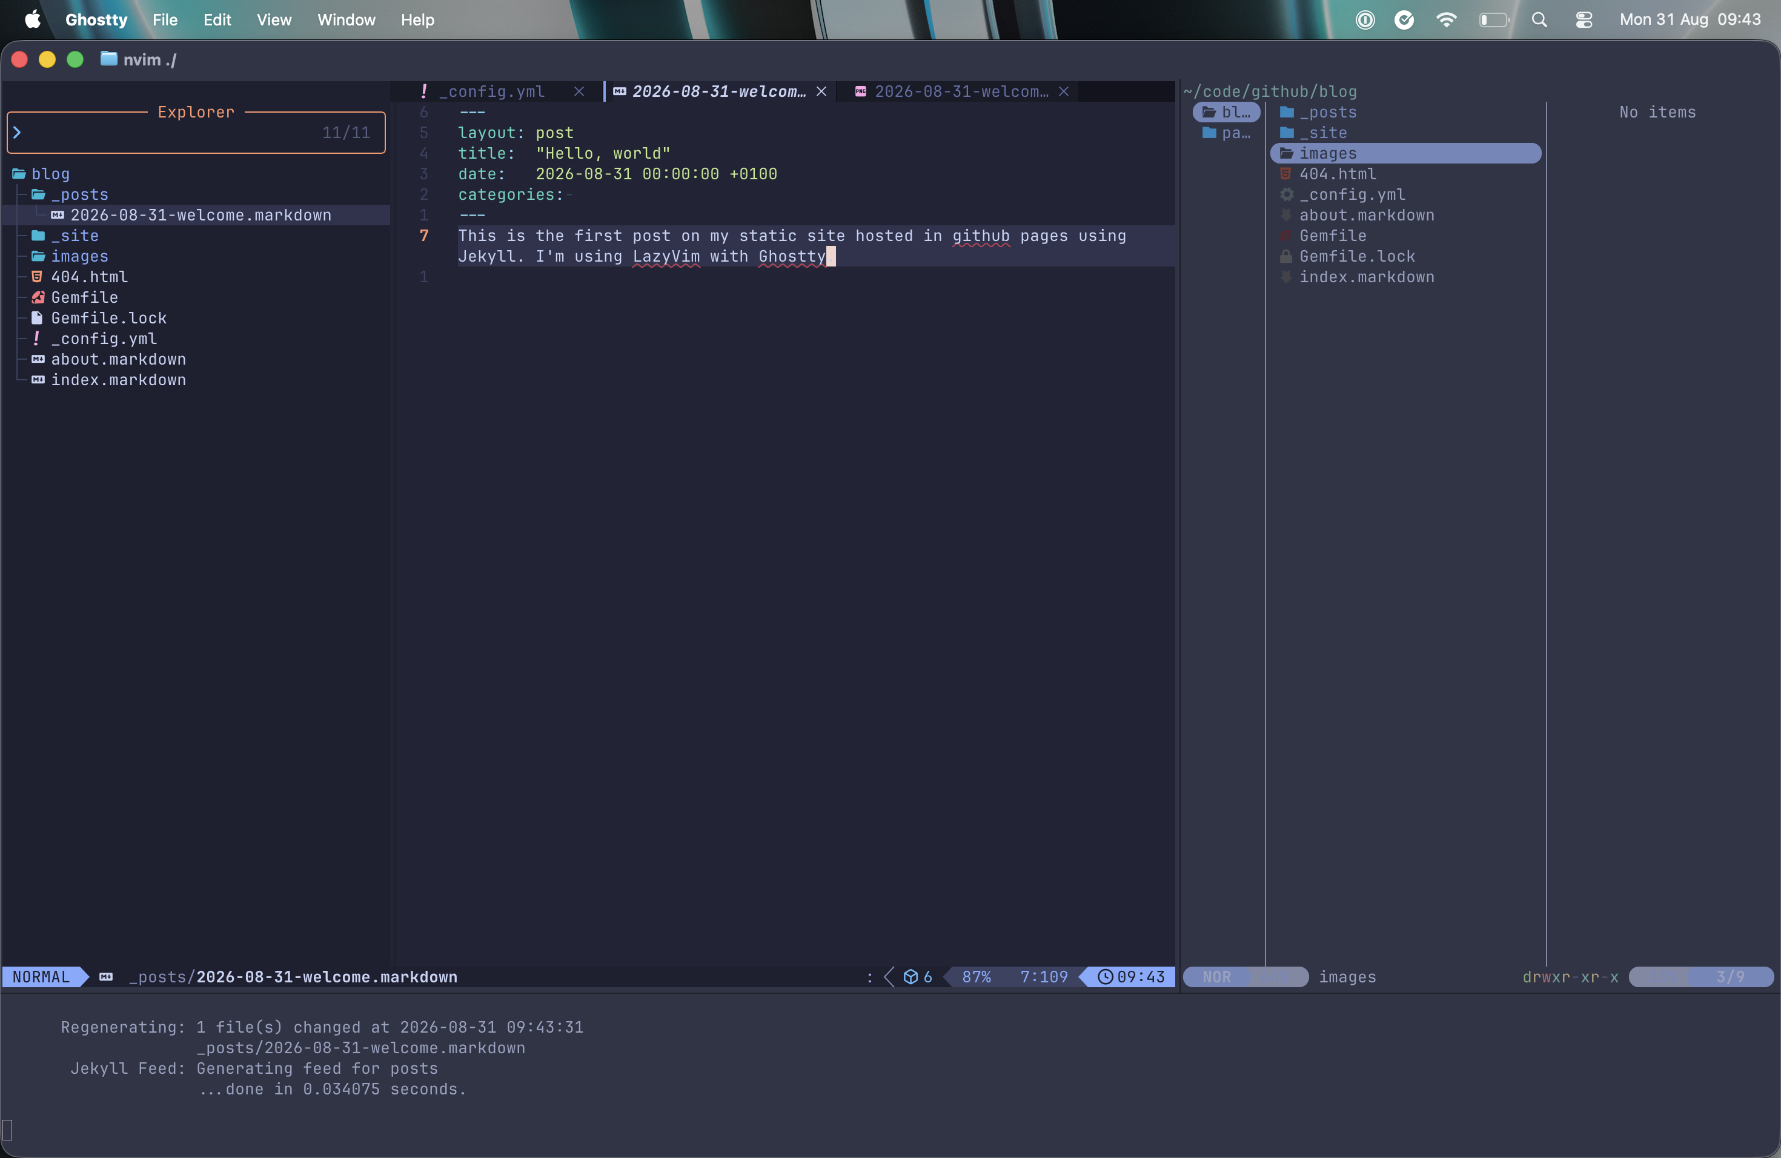This screenshot has height=1158, width=1781.
Task: Open the View menu
Action: [x=274, y=19]
